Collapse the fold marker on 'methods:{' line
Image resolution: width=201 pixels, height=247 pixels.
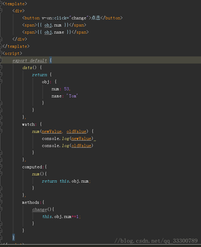pyautogui.click(x=1, y=202)
